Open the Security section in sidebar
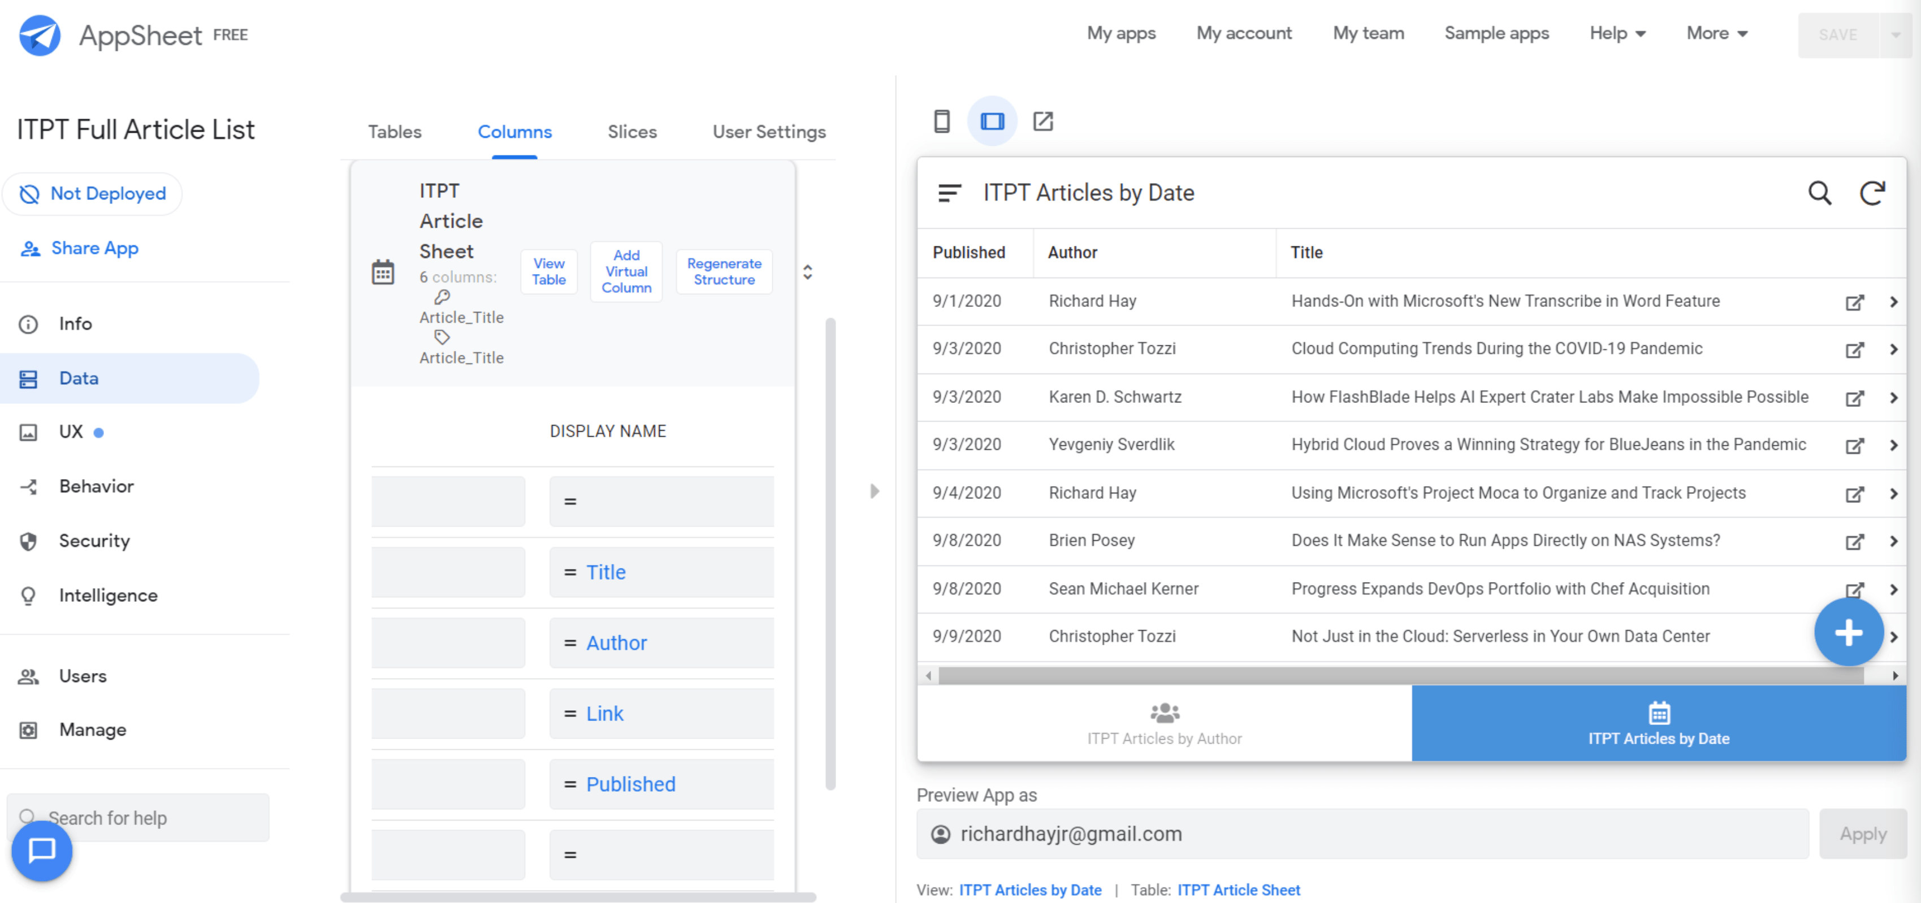 (x=94, y=541)
